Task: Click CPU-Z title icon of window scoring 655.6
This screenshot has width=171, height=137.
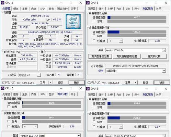Action: [88, 89]
